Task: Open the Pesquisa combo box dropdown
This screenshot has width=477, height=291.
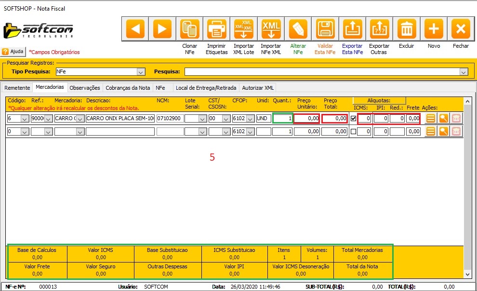Action: pos(464,71)
